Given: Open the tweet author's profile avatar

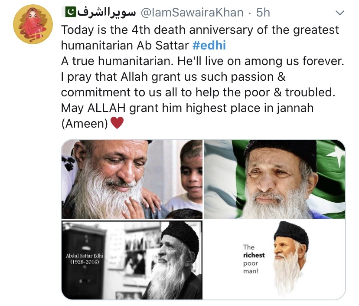Looking at the screenshot, I should [x=33, y=24].
